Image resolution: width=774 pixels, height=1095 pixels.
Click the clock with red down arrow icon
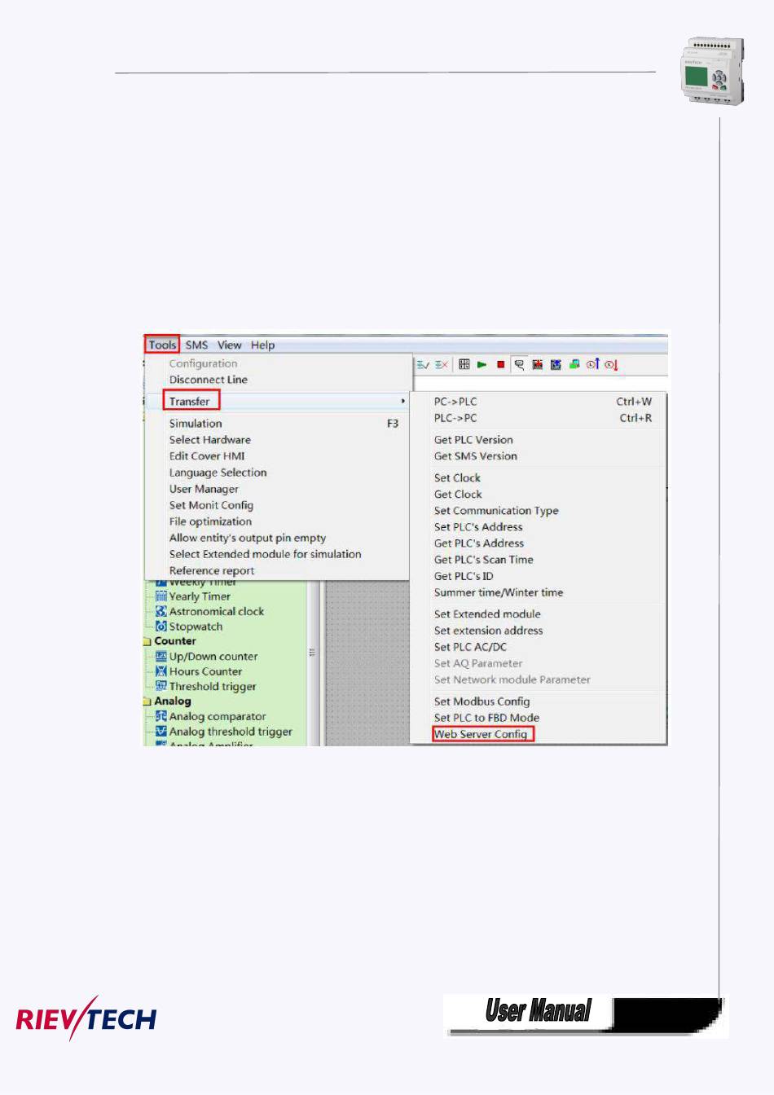[611, 364]
